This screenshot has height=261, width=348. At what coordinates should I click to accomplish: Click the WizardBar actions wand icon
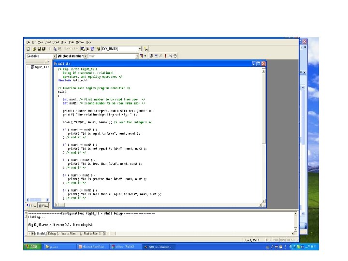141,56
